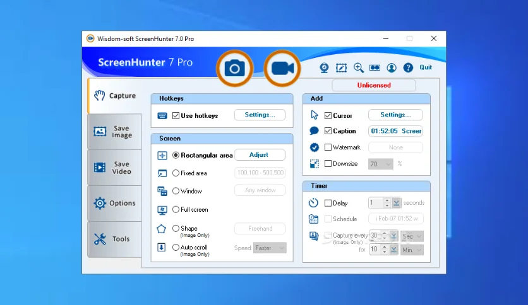Open Cursor Settings button

pyautogui.click(x=395, y=115)
